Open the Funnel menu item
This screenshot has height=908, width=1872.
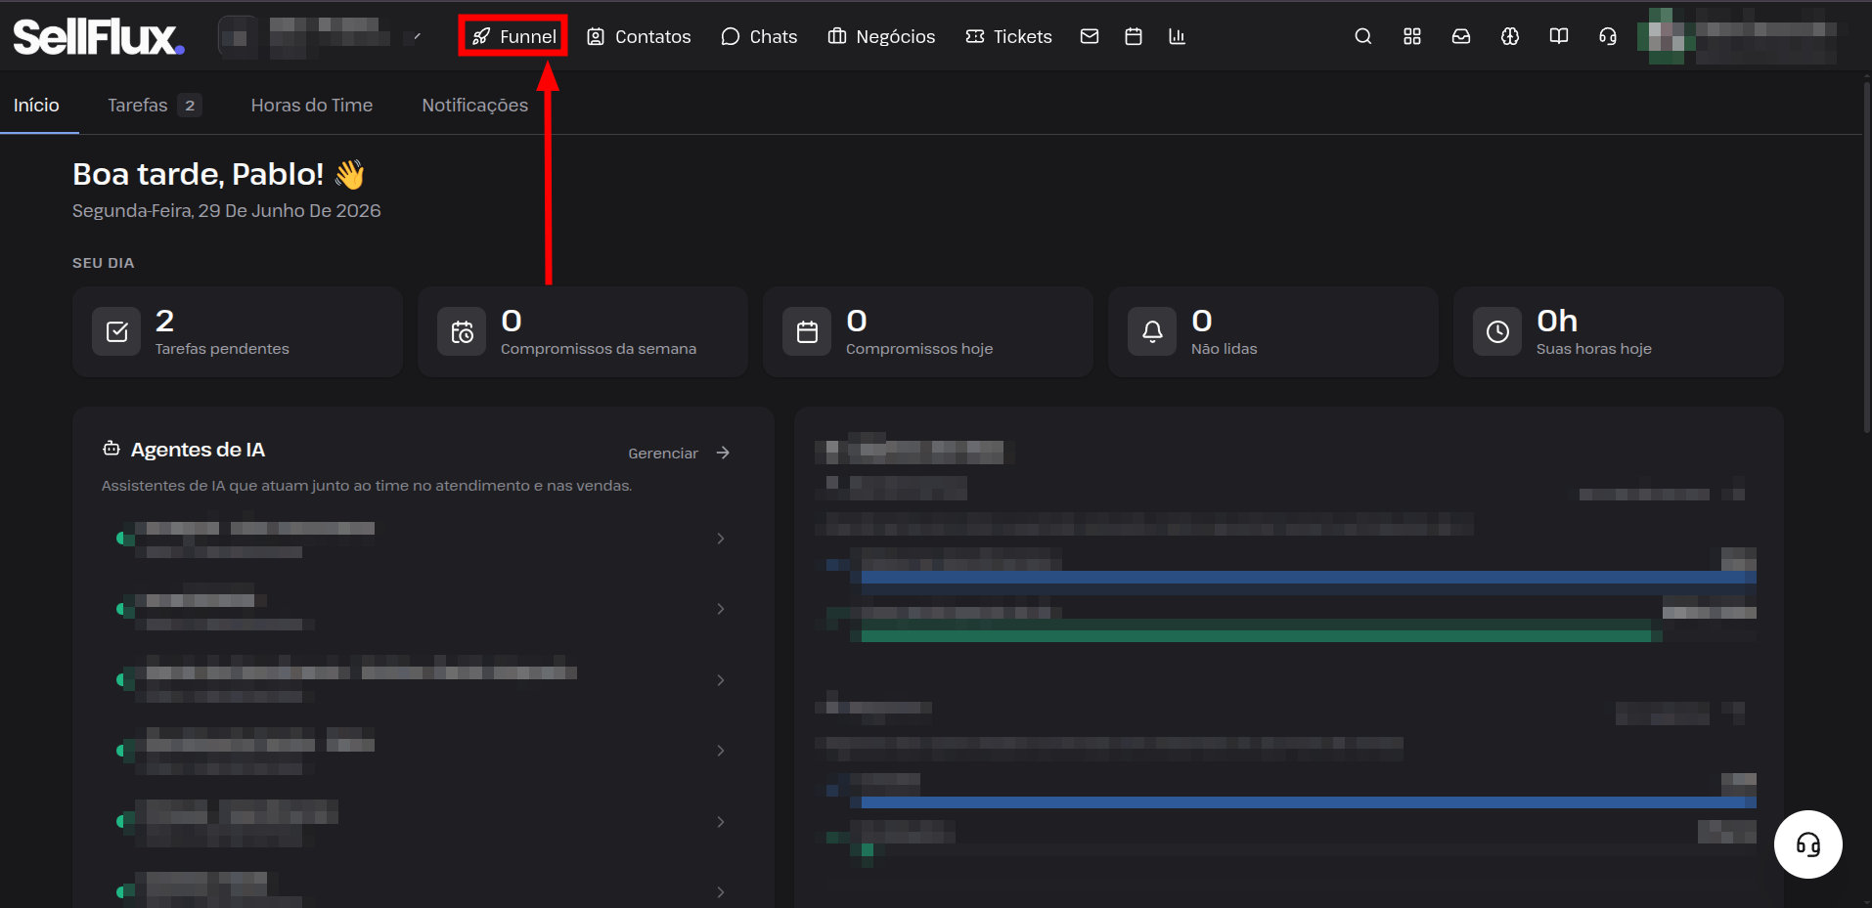[513, 36]
